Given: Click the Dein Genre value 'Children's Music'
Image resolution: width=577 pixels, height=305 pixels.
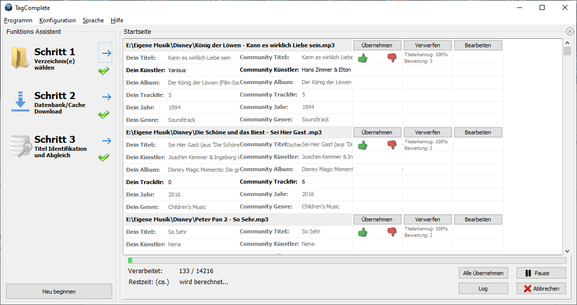Looking at the screenshot, I should tap(187, 207).
